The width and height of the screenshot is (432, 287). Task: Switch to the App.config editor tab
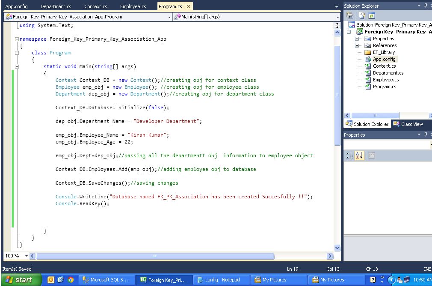[x=17, y=6]
